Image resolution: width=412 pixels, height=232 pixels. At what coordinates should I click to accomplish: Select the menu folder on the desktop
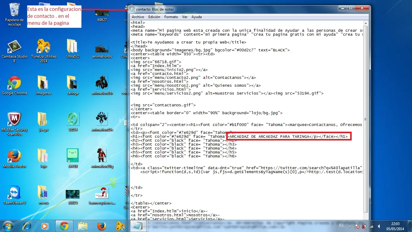click(x=43, y=195)
